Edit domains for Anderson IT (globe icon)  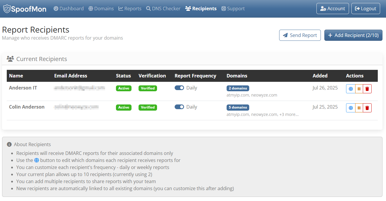point(350,89)
